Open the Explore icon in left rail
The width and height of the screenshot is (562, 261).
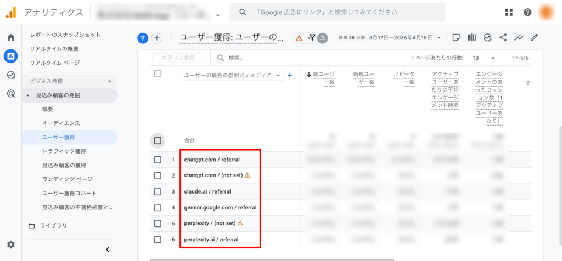(10, 75)
